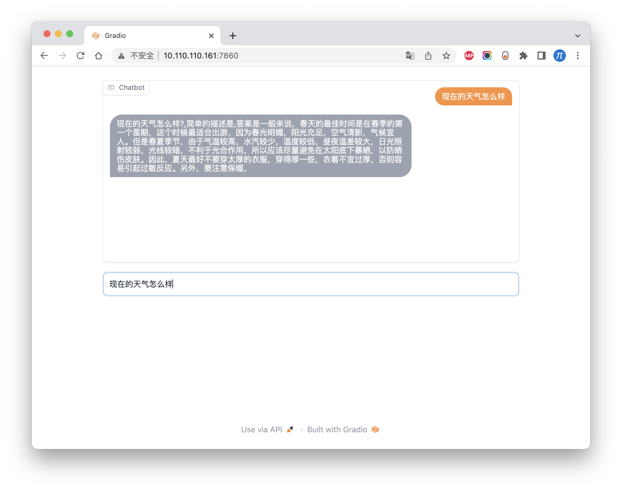Screen dimensions: 622x491
Task: Open the Google Translate page icon
Action: pyautogui.click(x=410, y=56)
